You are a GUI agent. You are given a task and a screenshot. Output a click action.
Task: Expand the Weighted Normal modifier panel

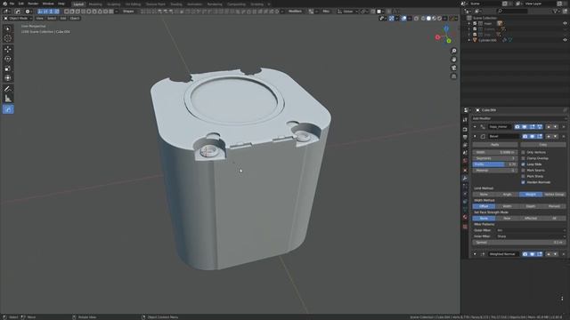[x=475, y=254]
